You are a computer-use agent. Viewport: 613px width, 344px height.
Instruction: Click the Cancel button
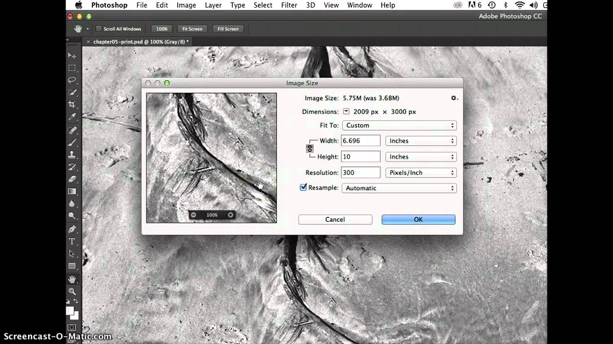pos(335,219)
